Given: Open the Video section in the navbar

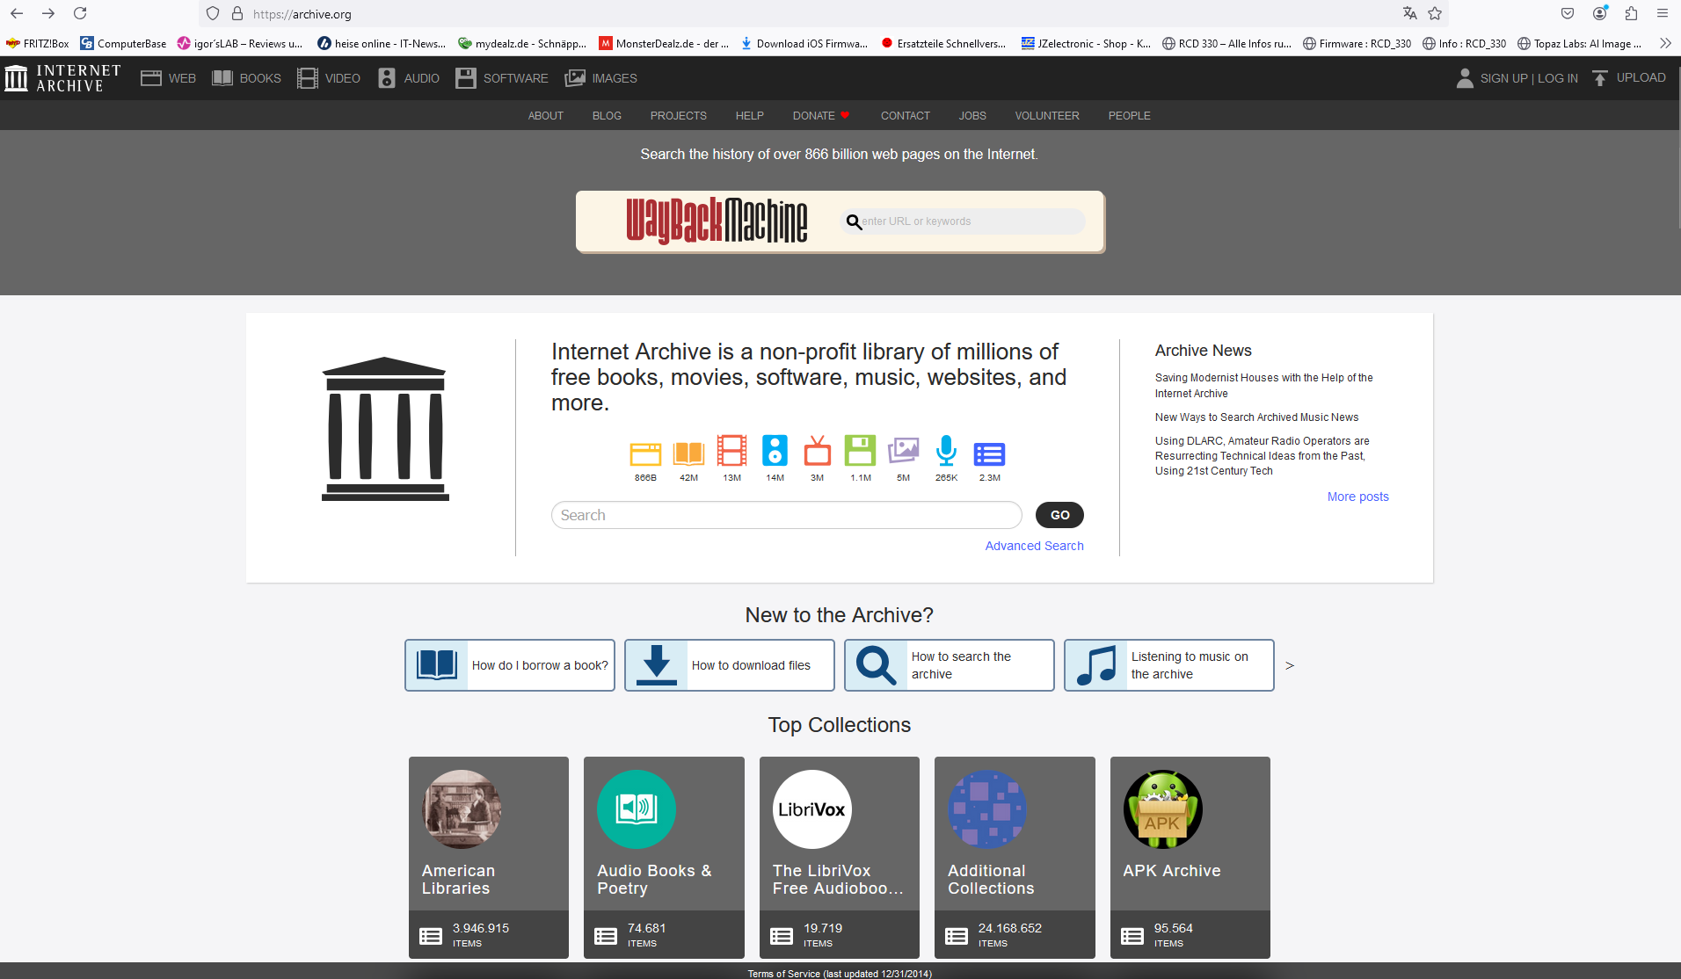Looking at the screenshot, I should [329, 78].
